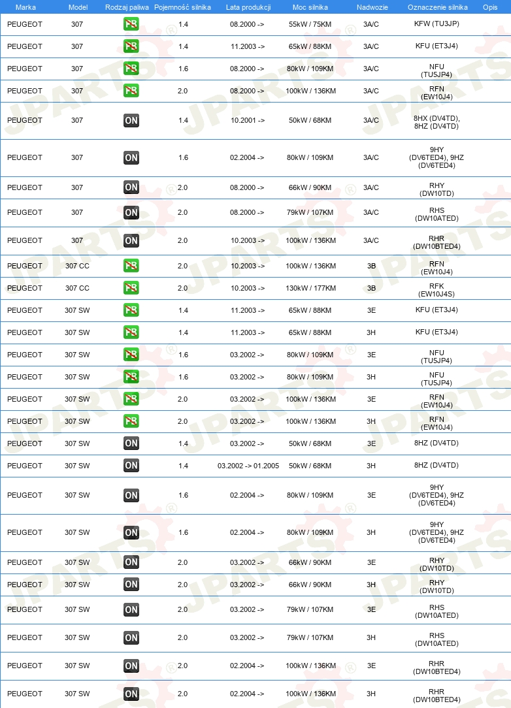
Task: Click the Marka column header
Action: [25, 7]
